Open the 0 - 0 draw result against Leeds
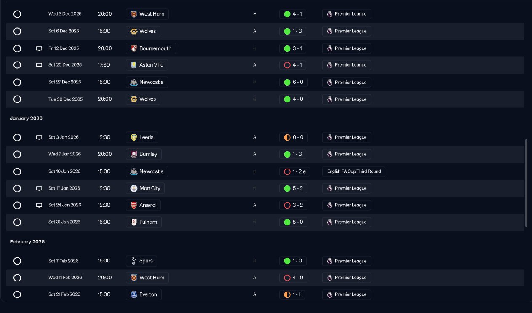 click(x=293, y=137)
